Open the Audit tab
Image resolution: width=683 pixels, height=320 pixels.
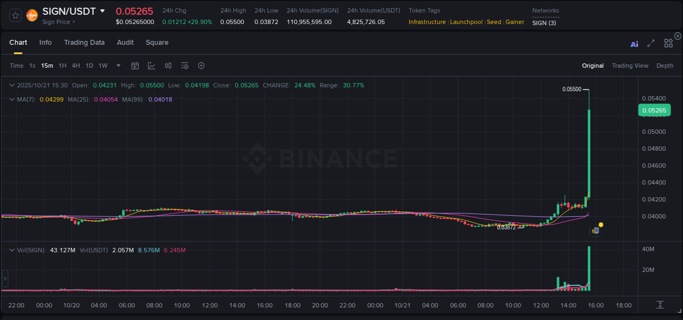(x=125, y=43)
